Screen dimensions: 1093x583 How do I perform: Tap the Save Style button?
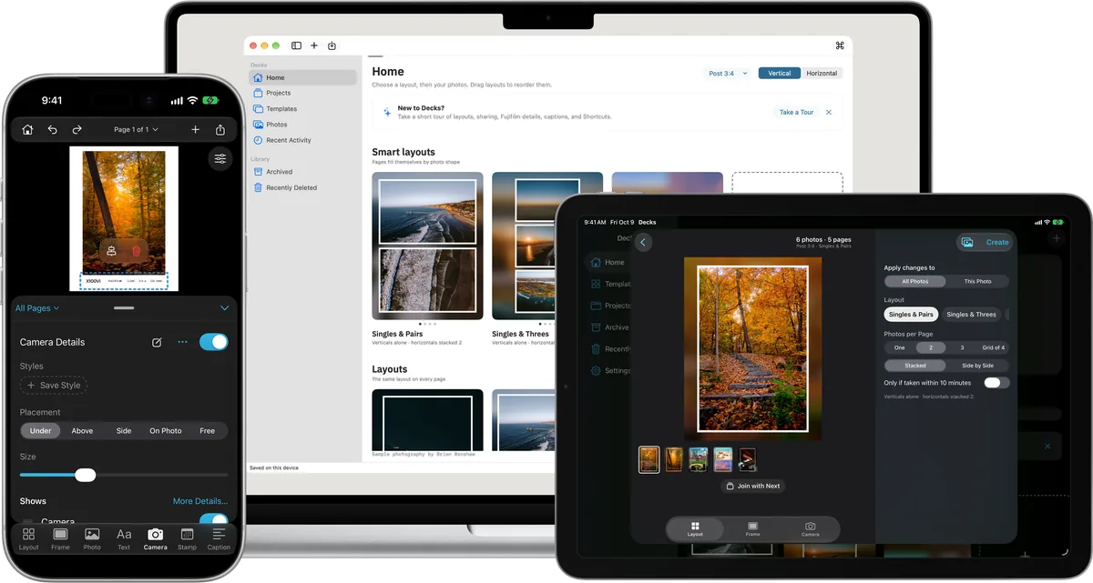click(x=54, y=386)
